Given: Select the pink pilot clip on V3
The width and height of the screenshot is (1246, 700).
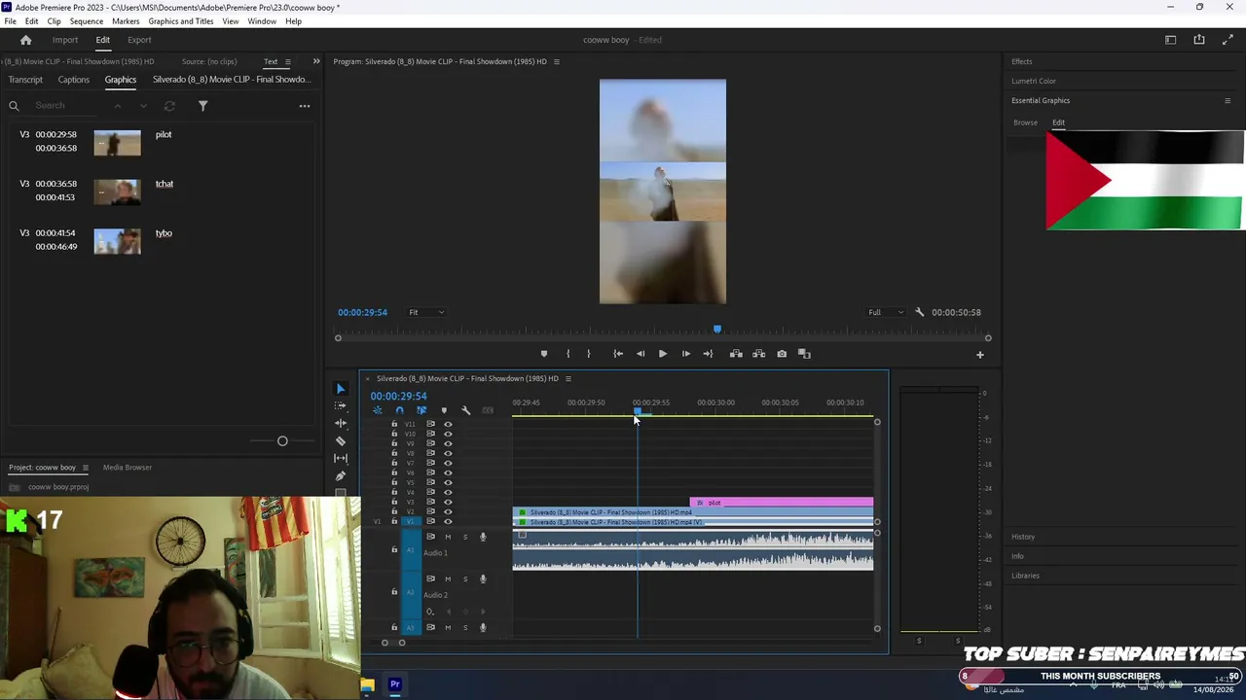Looking at the screenshot, I should point(781,503).
